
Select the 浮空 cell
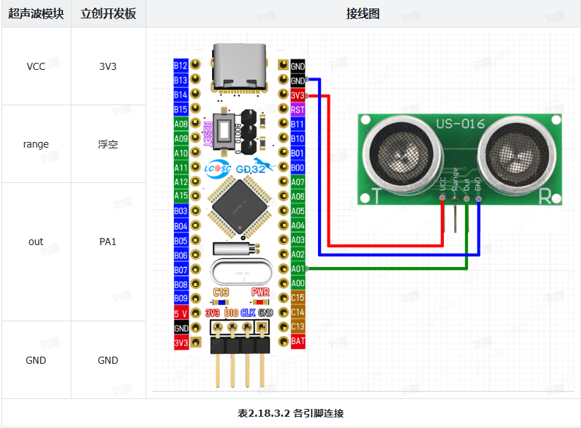[x=108, y=144]
